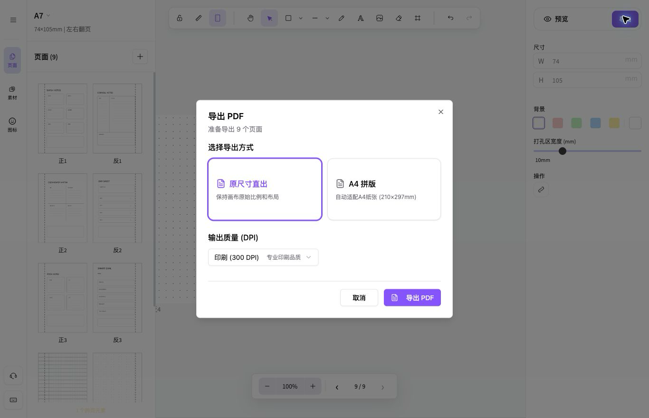
Task: Expand the A7 paper size dropdown
Action: click(42, 16)
